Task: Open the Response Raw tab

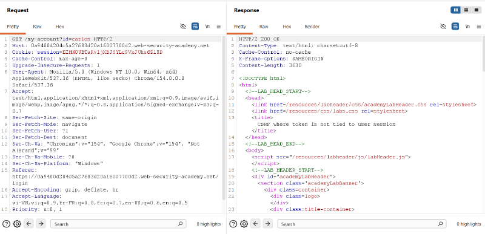Action: click(x=264, y=27)
